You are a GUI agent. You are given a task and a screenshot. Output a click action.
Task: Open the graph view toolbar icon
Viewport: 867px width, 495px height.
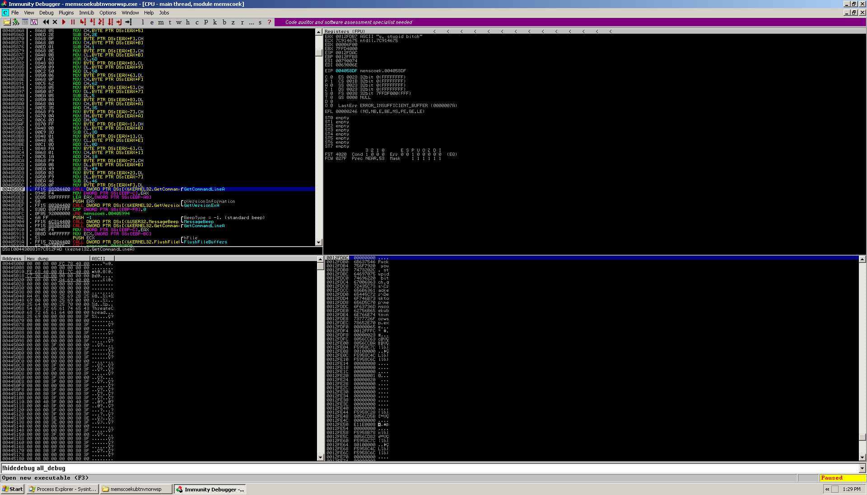[34, 22]
